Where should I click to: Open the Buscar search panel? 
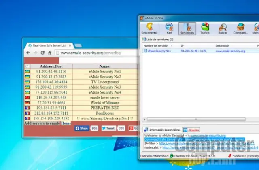click(223, 28)
